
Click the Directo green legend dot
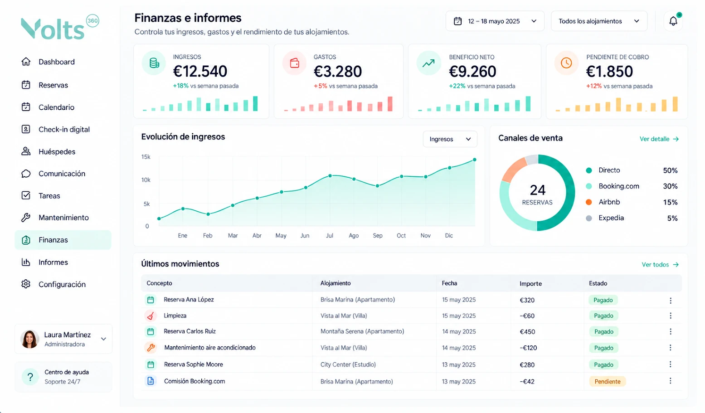[x=589, y=170]
